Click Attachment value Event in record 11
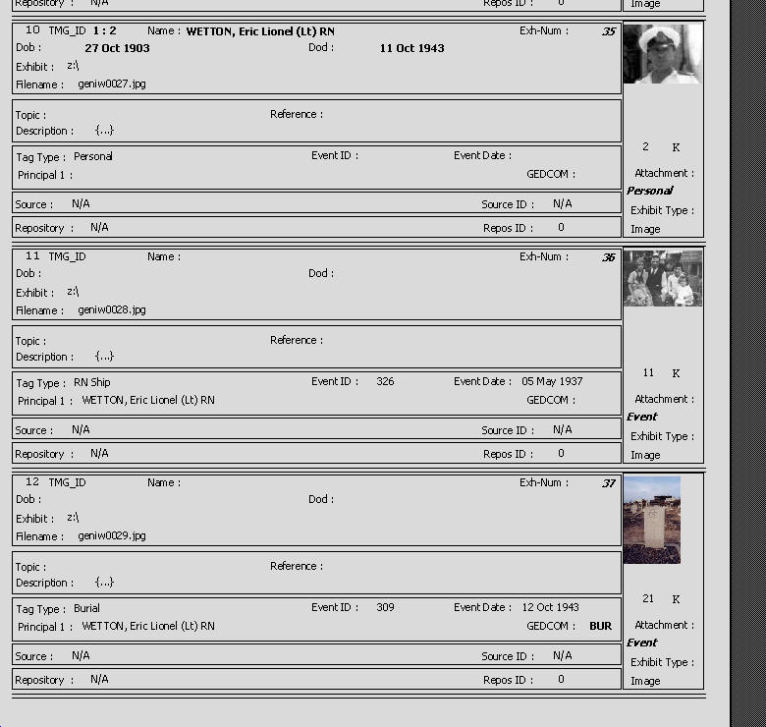This screenshot has height=727, width=766. tap(642, 417)
